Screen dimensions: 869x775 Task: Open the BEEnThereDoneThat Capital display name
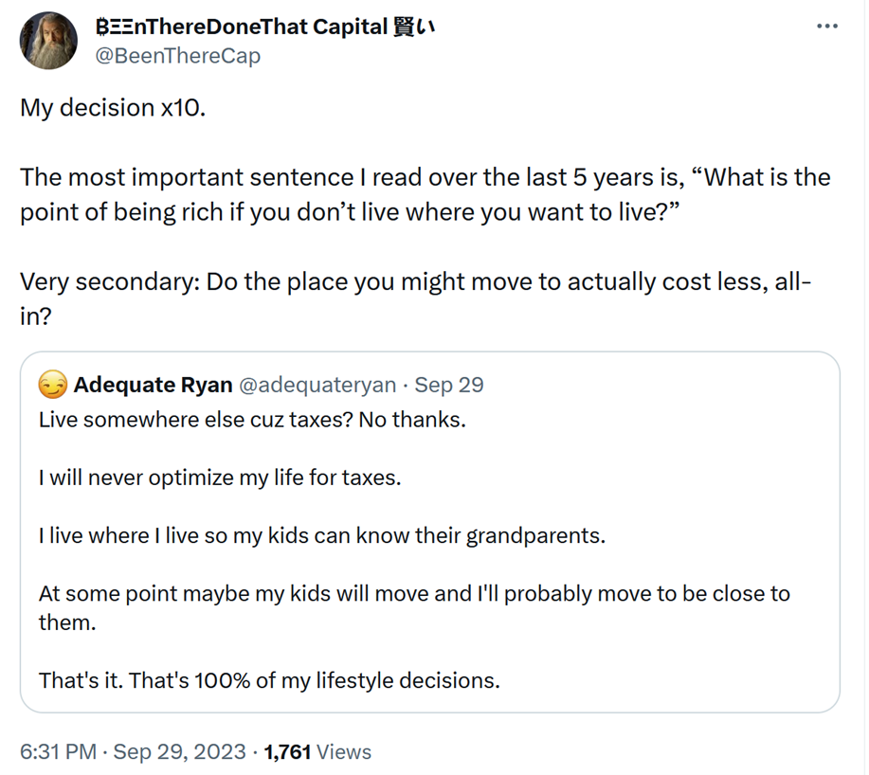click(x=265, y=27)
